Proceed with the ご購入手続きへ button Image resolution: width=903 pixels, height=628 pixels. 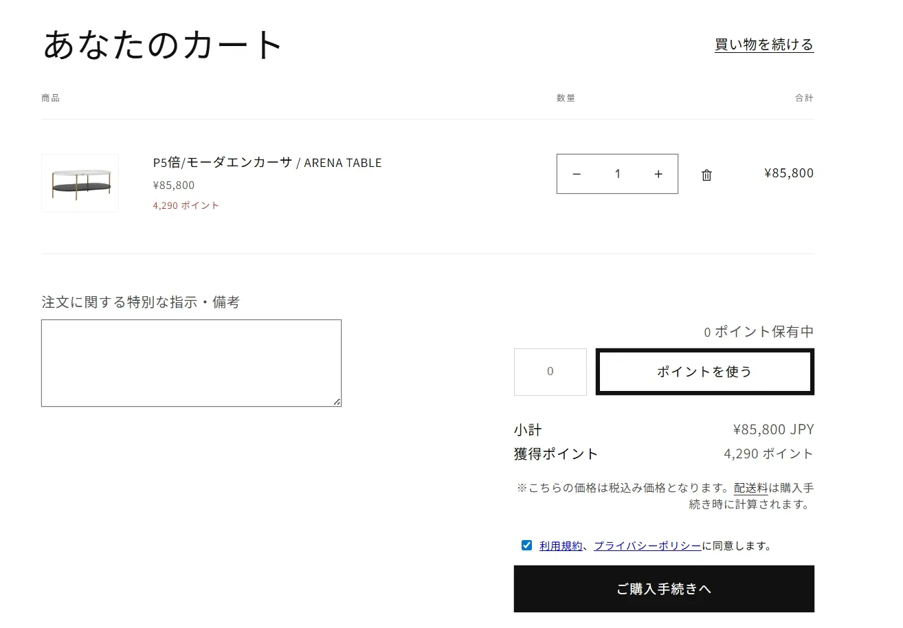pos(664,589)
